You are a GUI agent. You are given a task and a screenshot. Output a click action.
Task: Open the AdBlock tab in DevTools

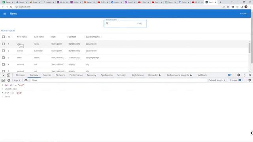[202, 75]
